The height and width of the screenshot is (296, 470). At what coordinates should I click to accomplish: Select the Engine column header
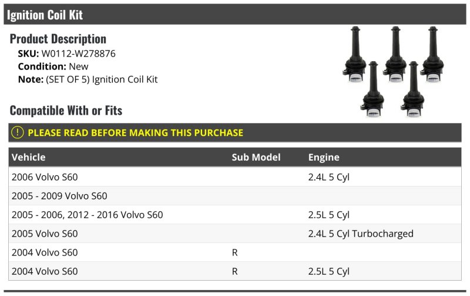[324, 157]
